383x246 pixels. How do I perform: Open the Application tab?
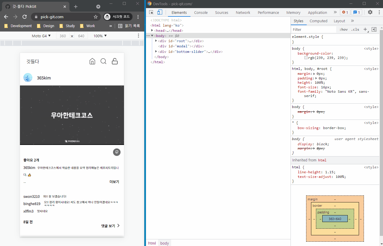(x=317, y=12)
